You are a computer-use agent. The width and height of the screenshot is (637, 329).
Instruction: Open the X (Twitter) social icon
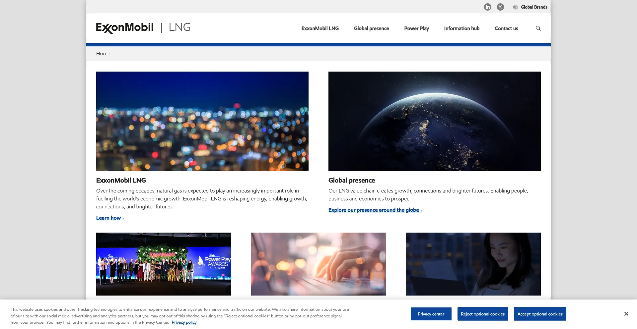pyautogui.click(x=500, y=7)
